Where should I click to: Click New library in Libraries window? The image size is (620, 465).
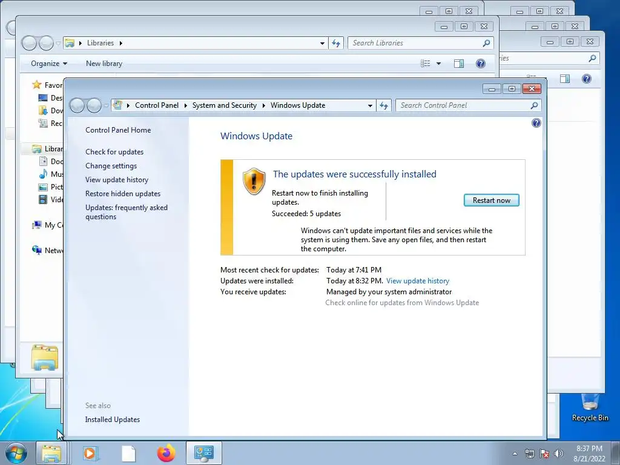click(104, 63)
